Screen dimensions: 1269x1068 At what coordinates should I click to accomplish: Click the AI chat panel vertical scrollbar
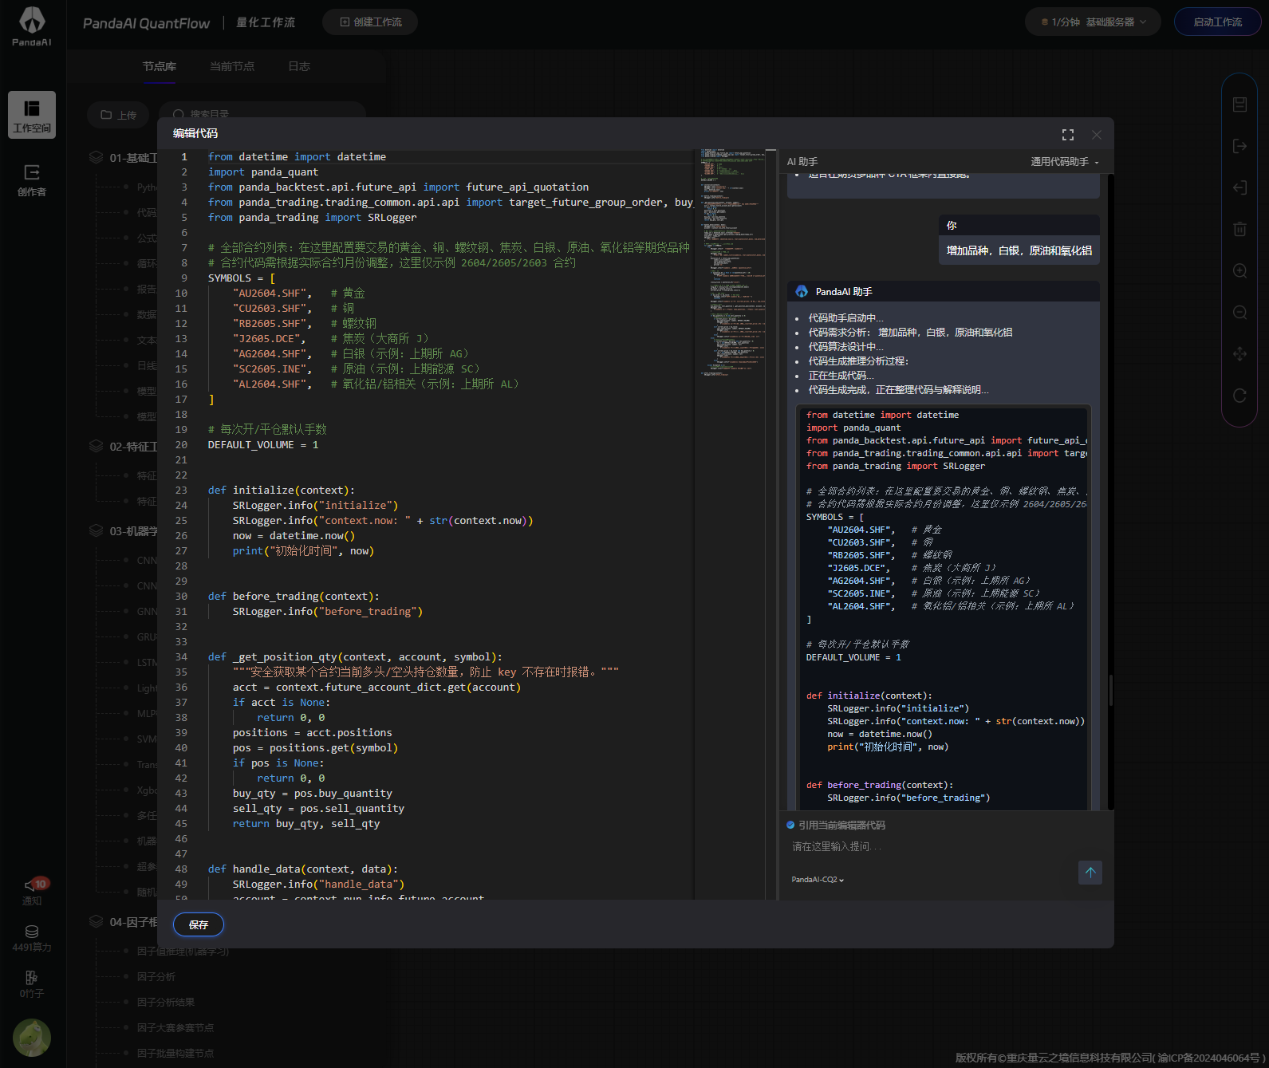click(x=1110, y=690)
